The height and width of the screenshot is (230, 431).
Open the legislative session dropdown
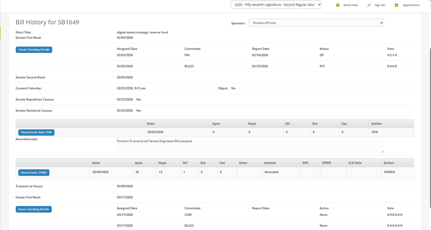pos(276,5)
